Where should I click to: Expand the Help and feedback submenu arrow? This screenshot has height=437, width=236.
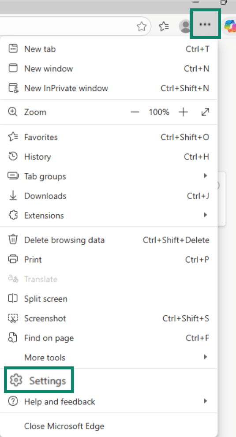pos(205,401)
